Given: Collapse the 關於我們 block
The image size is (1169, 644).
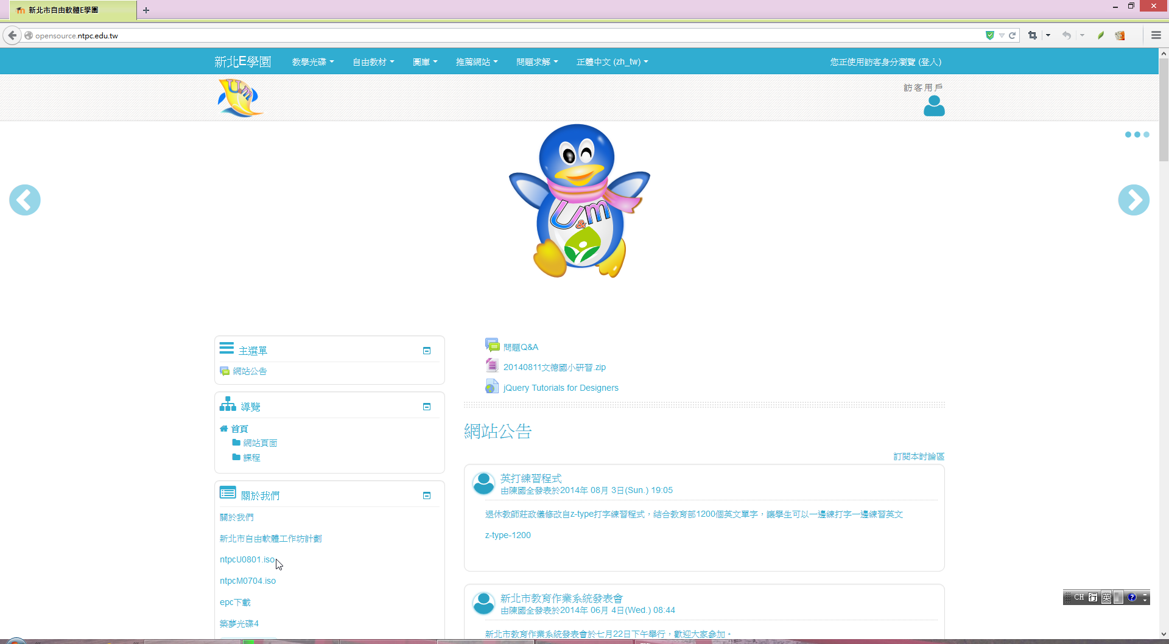Looking at the screenshot, I should [427, 495].
